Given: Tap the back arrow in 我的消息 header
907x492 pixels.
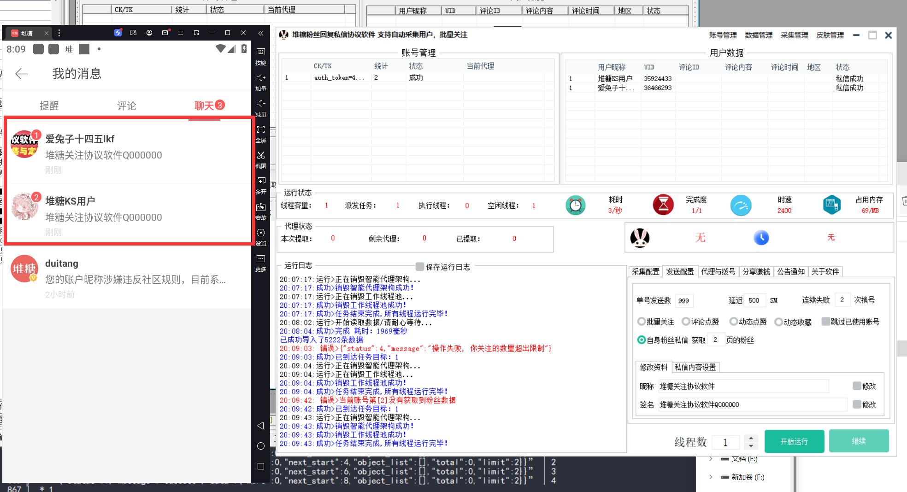Looking at the screenshot, I should (x=22, y=74).
